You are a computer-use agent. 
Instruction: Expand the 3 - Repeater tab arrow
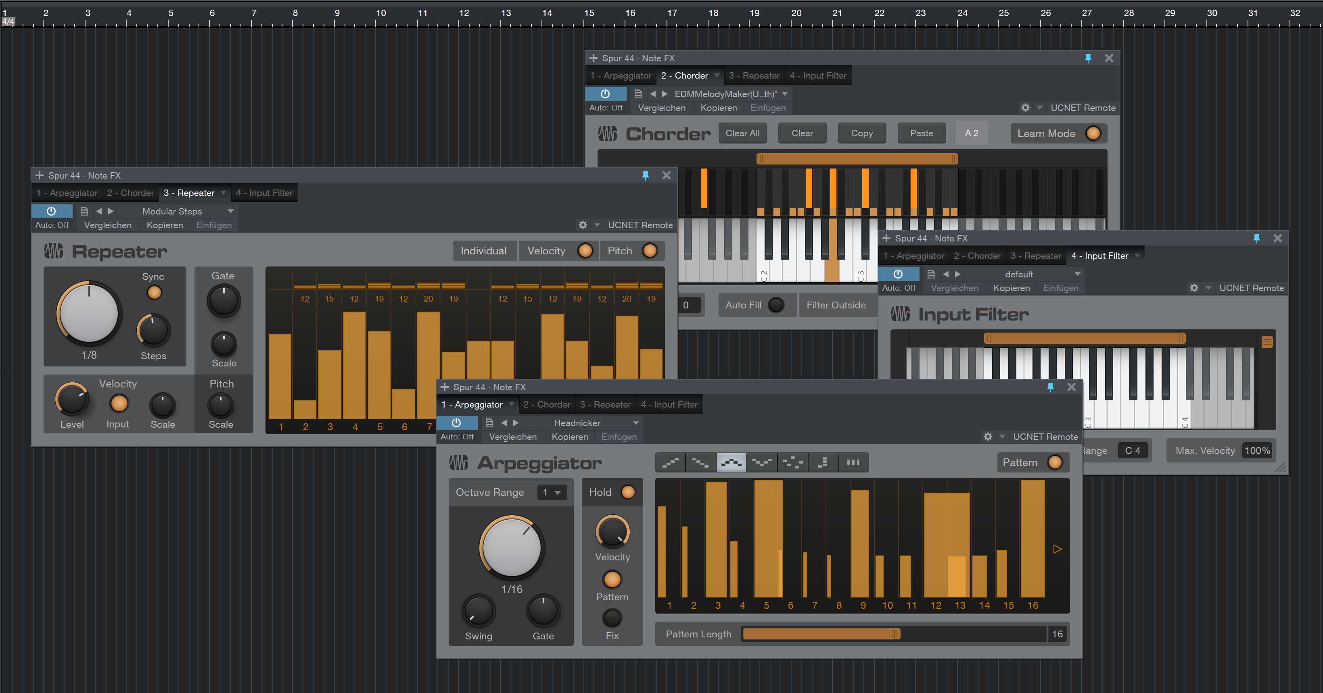[x=224, y=193]
